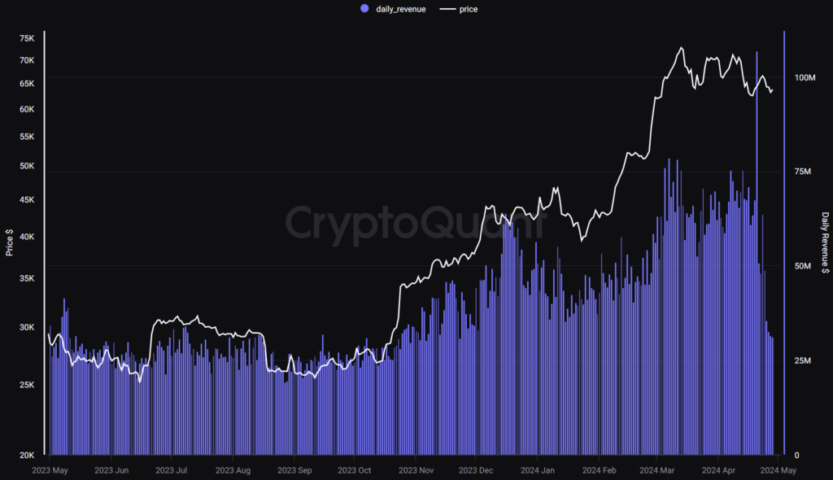The image size is (833, 480).
Task: Click the white price legend line icon
Action: coord(447,9)
